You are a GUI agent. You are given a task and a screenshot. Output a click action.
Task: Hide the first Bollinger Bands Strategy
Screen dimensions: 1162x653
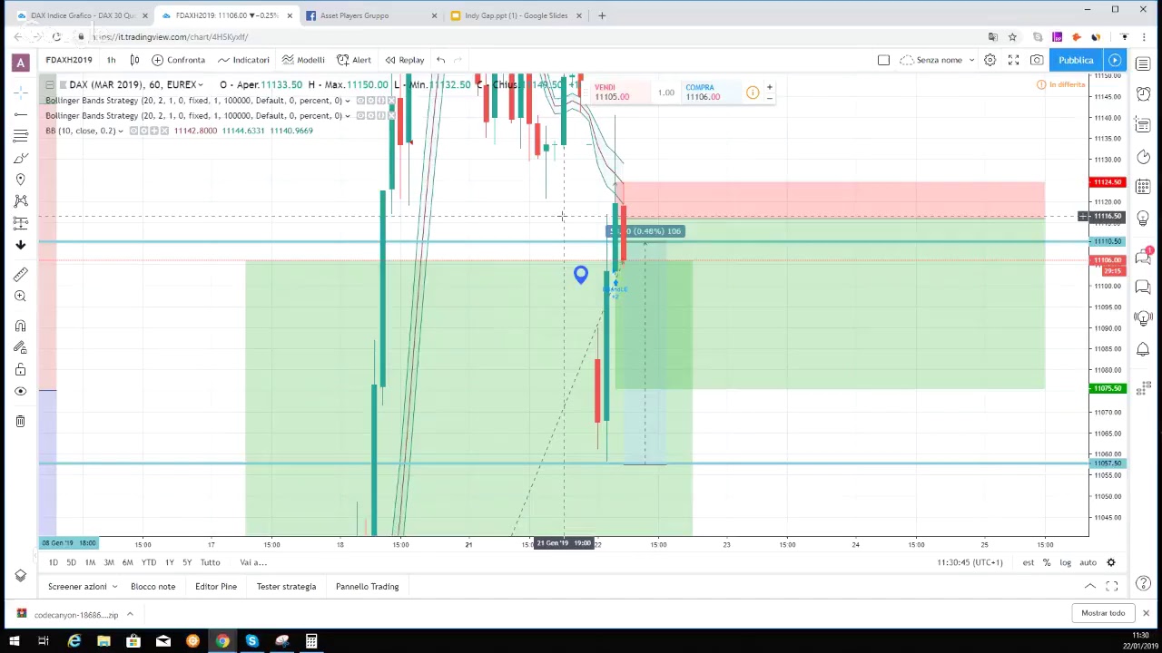coord(360,101)
